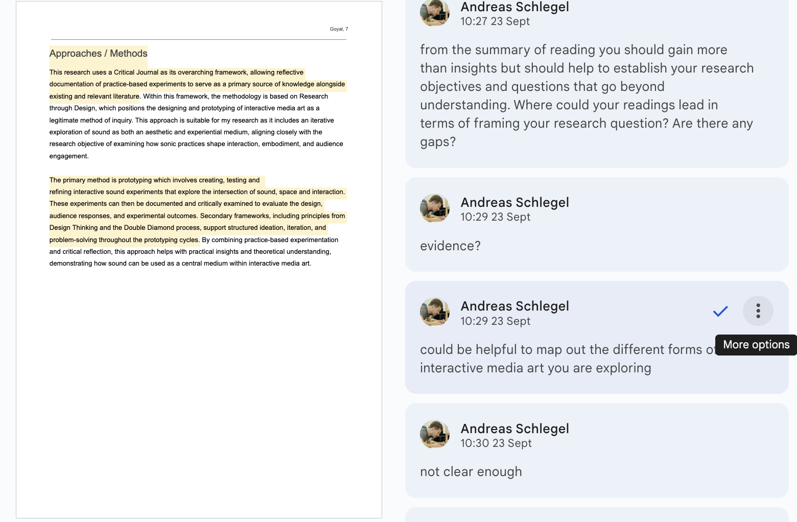Click the "10:30 23 Sept" timestamp
This screenshot has height=522, width=797.
coord(496,443)
